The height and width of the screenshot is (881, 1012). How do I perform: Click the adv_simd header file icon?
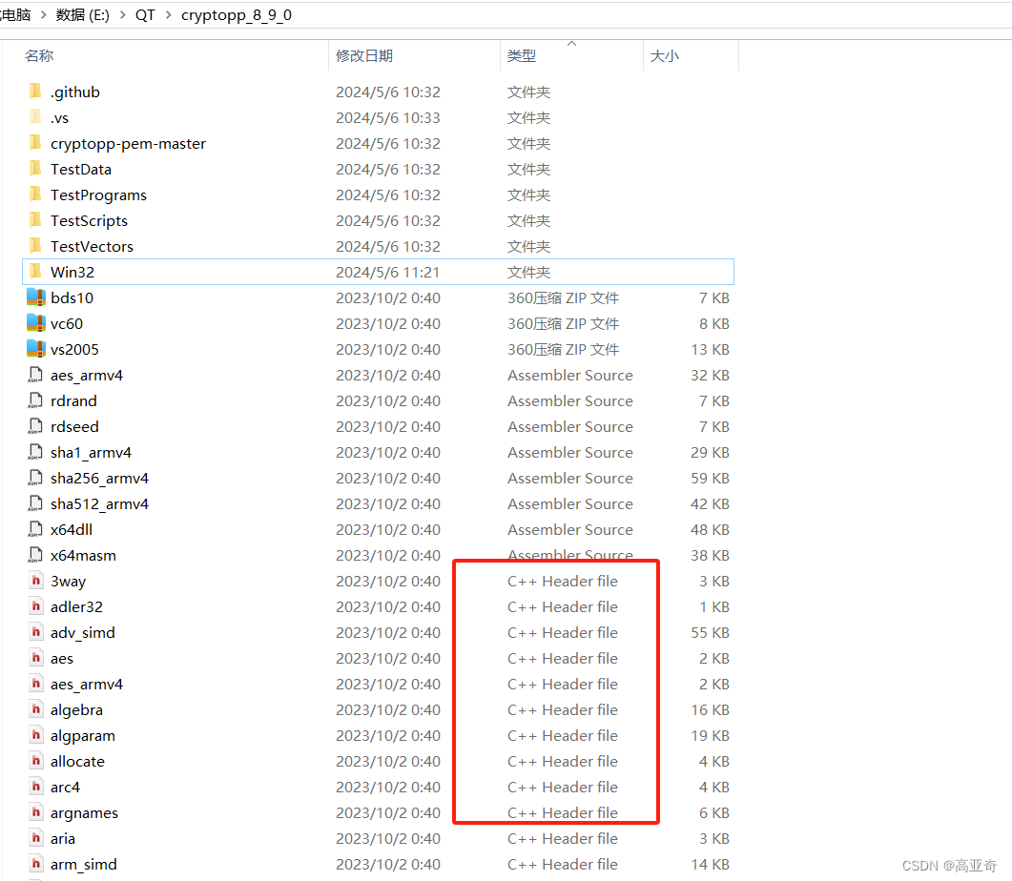tap(36, 633)
